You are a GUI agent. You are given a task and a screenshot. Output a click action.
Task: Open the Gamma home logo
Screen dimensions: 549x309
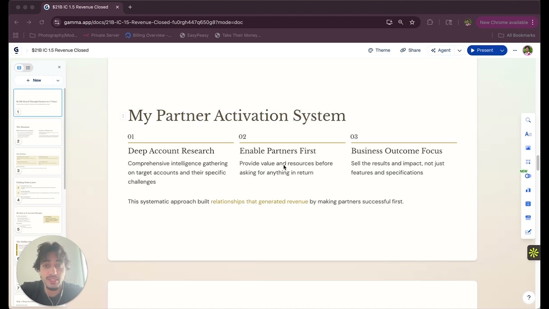click(16, 50)
